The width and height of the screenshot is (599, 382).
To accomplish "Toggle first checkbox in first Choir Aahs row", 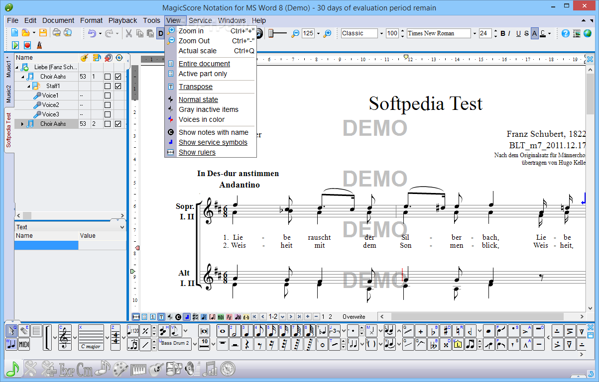I will (107, 77).
